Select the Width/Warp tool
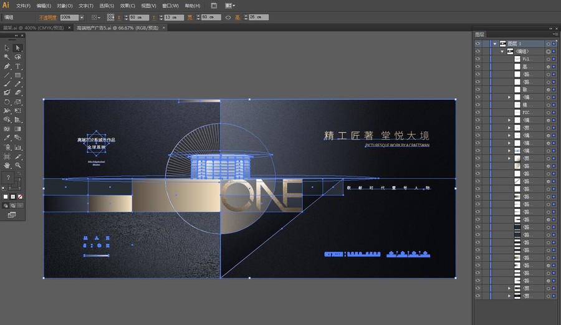561x325 pixels. [x=7, y=111]
